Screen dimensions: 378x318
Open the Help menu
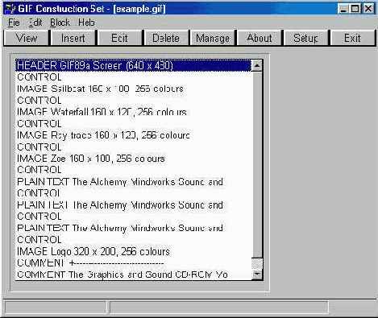[86, 23]
